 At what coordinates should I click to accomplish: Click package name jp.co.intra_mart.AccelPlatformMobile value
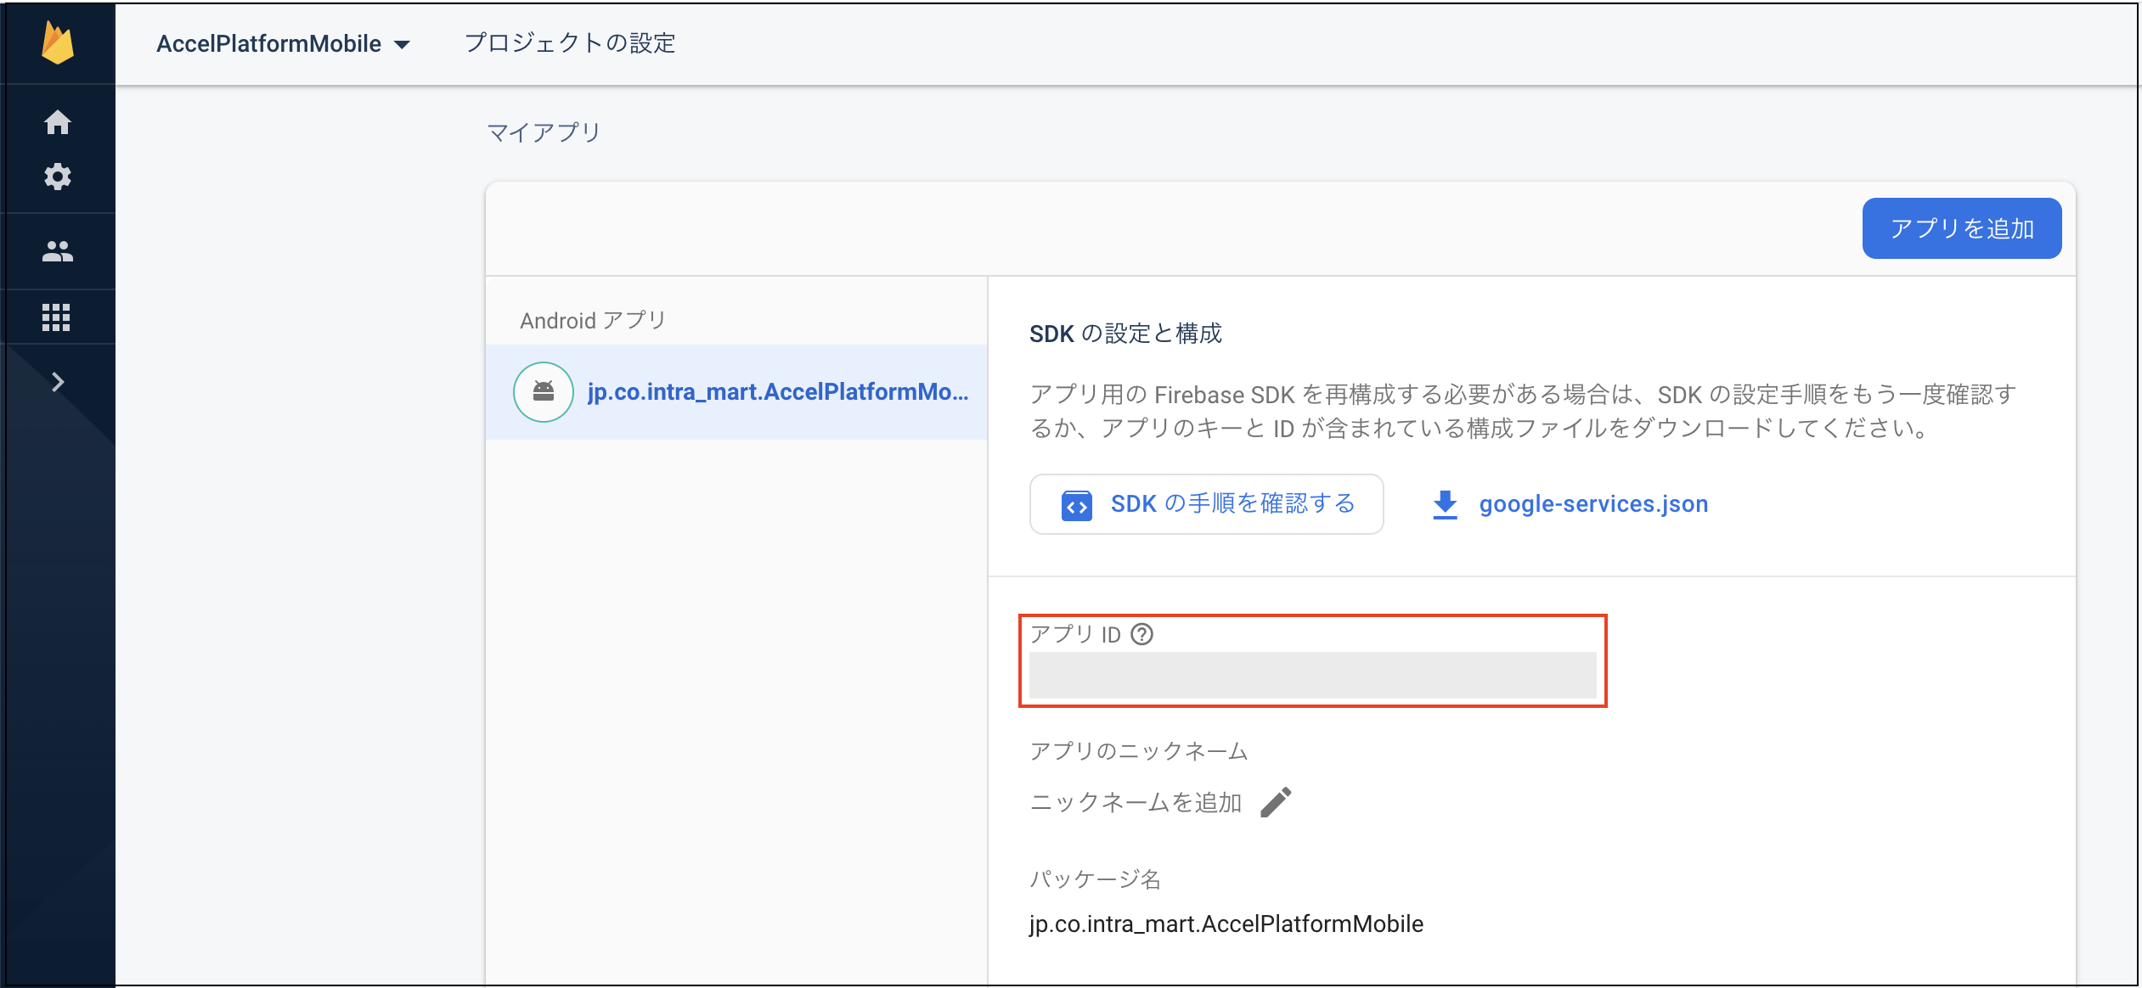coord(1226,923)
